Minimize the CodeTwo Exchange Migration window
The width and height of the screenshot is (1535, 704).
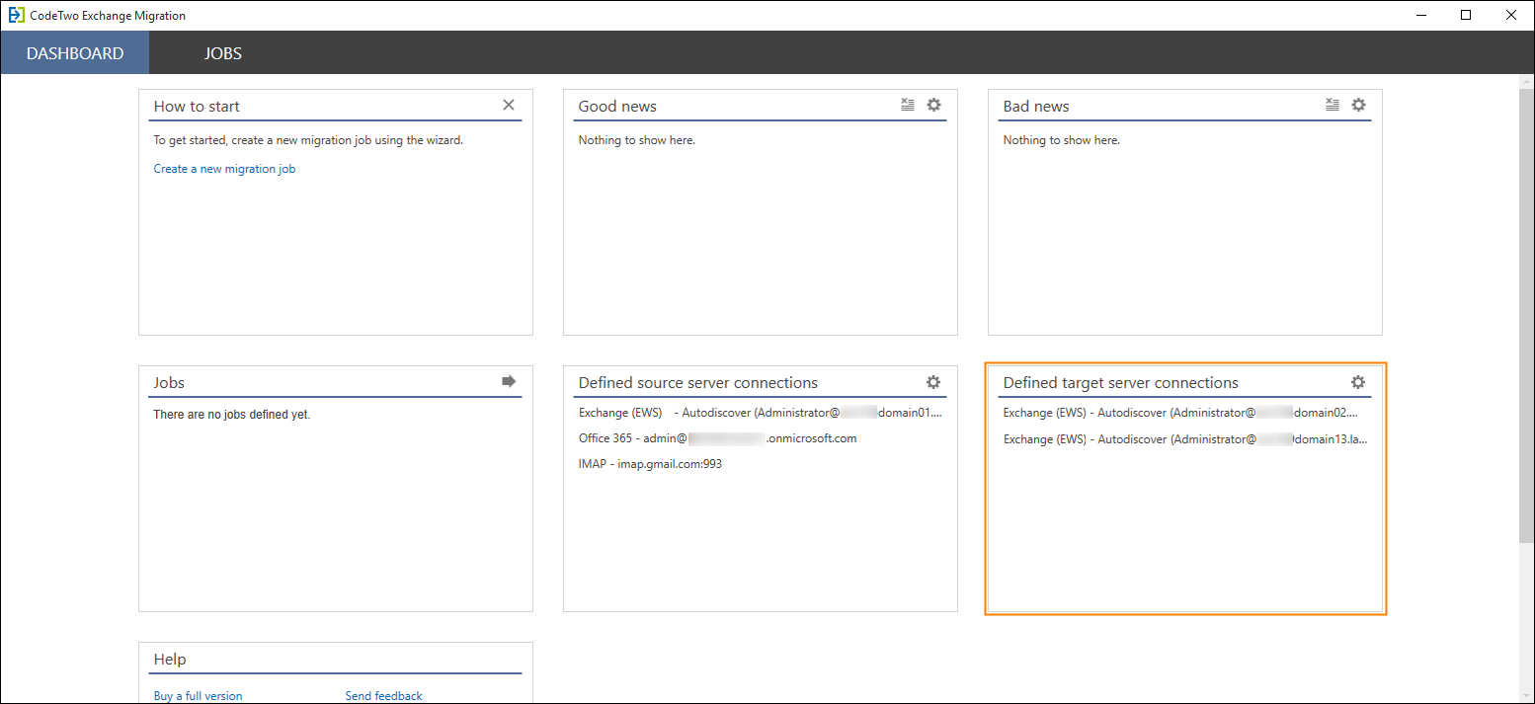[1420, 15]
